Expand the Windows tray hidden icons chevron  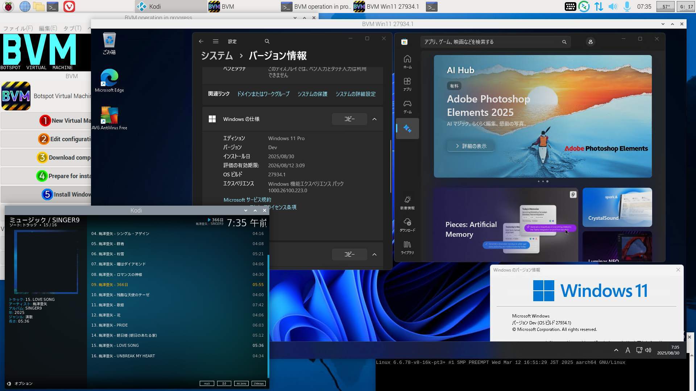(616, 350)
